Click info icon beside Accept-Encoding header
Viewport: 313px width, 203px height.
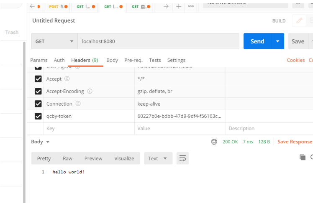tap(90, 91)
